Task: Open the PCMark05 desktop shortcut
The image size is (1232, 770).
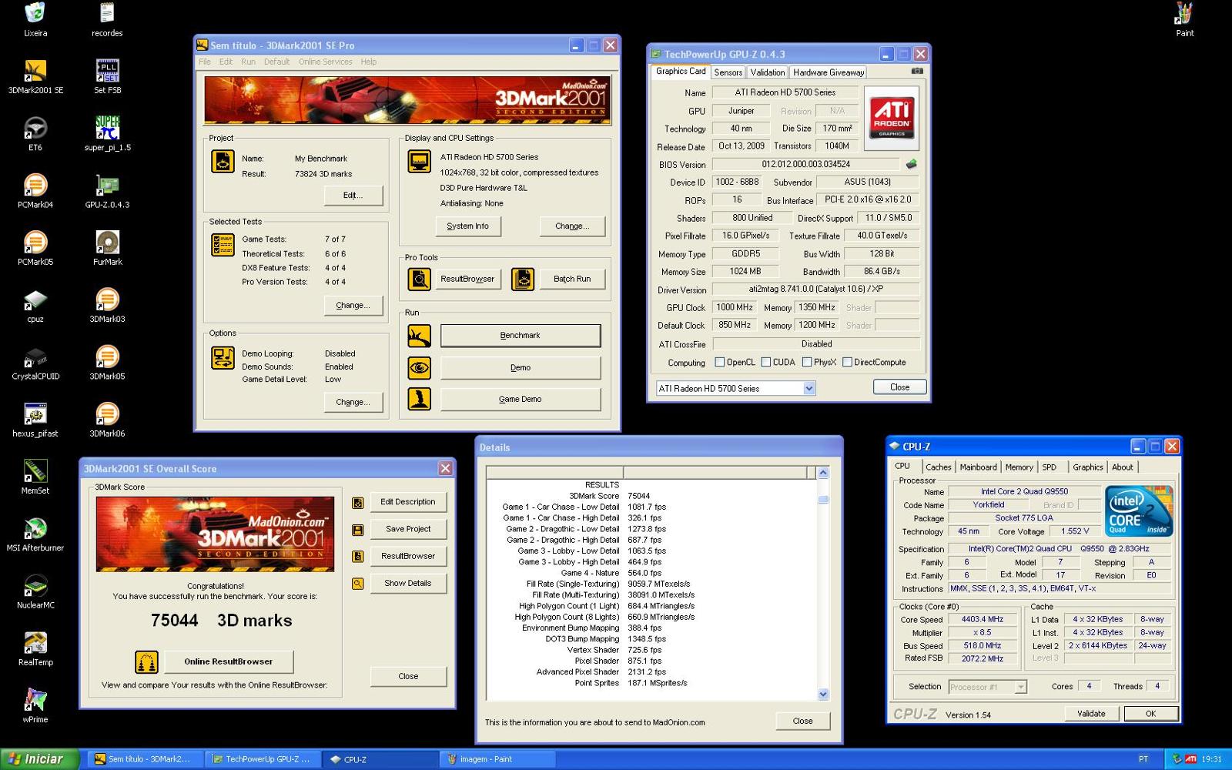Action: click(35, 249)
